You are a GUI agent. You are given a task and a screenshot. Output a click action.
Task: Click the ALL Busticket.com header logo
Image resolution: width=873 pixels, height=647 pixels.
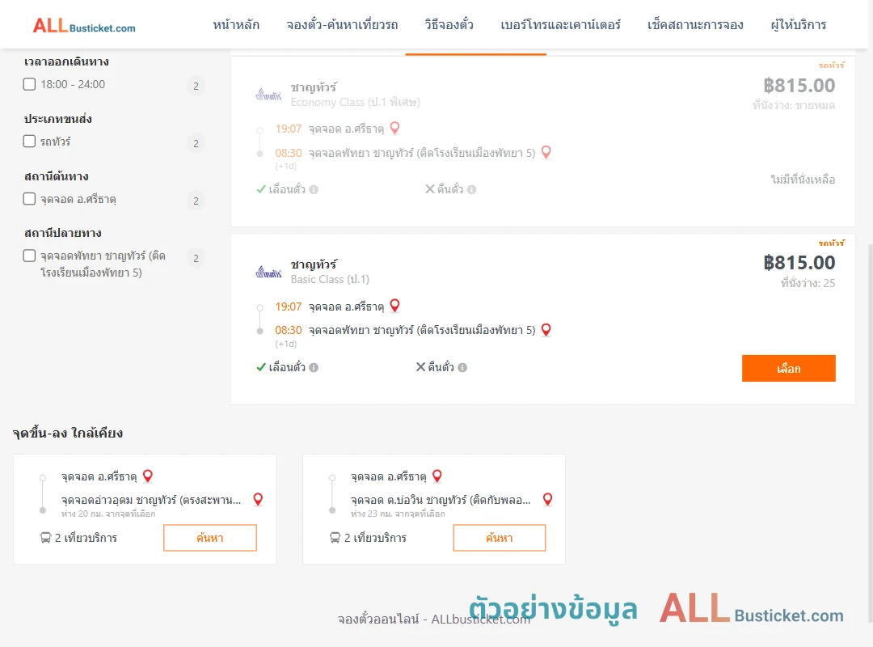(x=84, y=26)
